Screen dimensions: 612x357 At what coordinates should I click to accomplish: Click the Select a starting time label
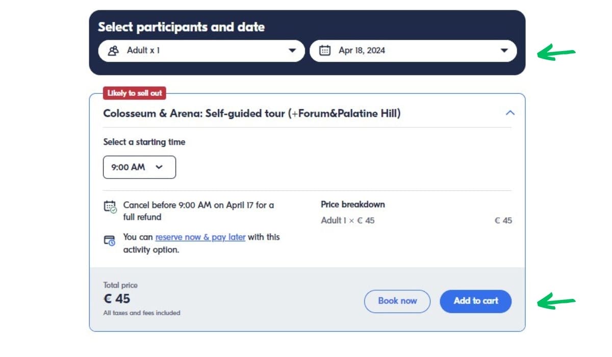[144, 142]
